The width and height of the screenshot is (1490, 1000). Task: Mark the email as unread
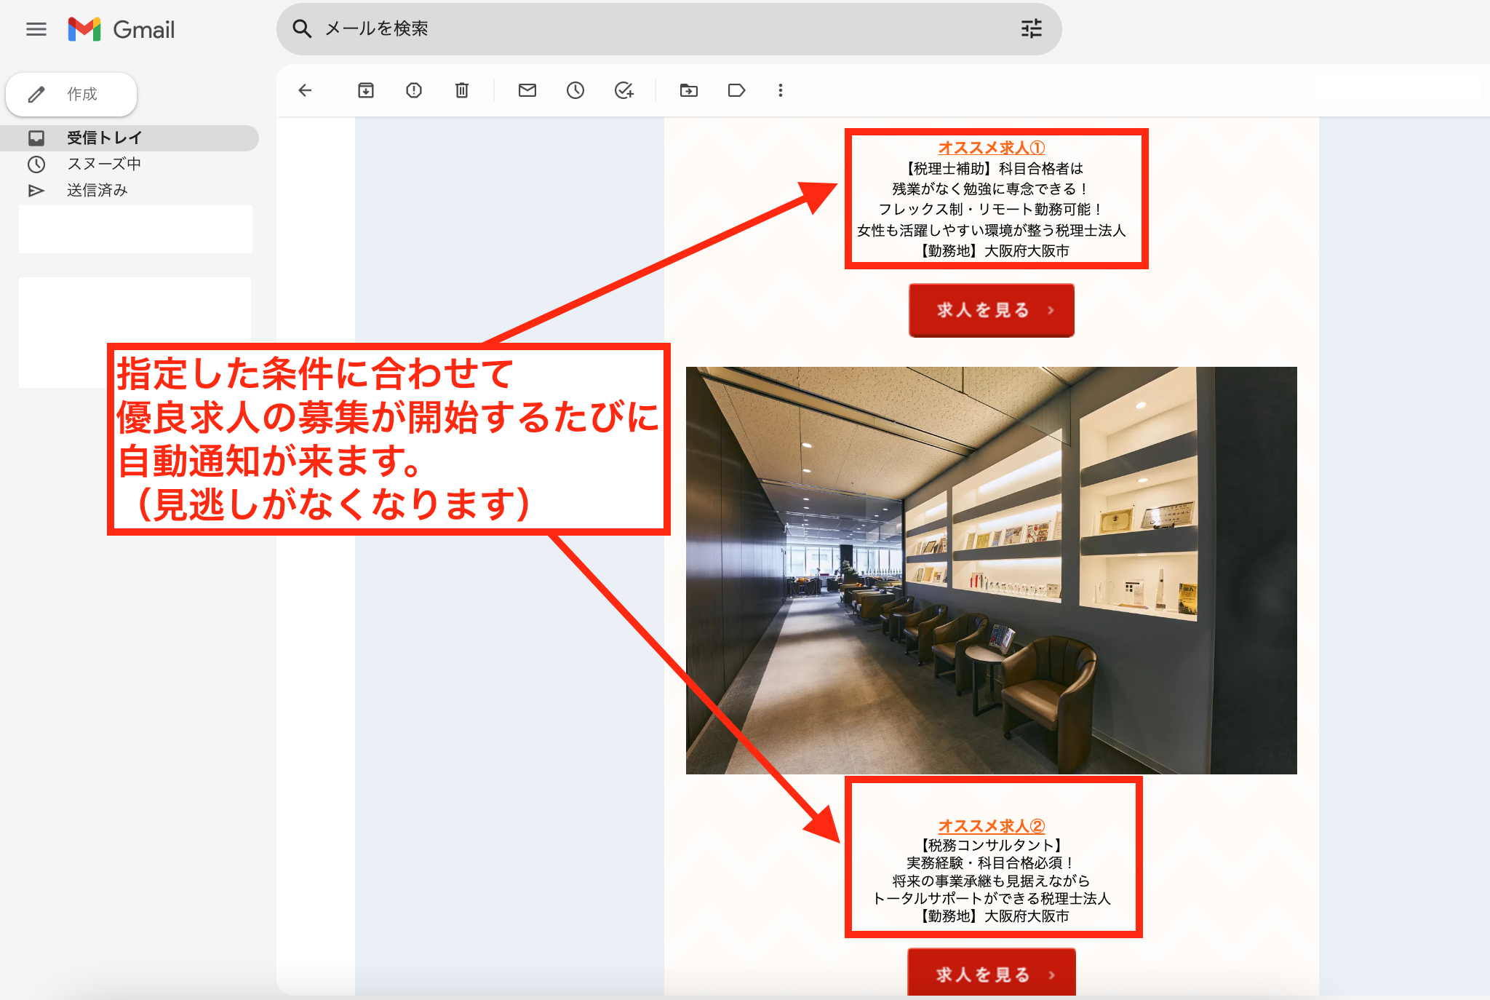coord(527,90)
